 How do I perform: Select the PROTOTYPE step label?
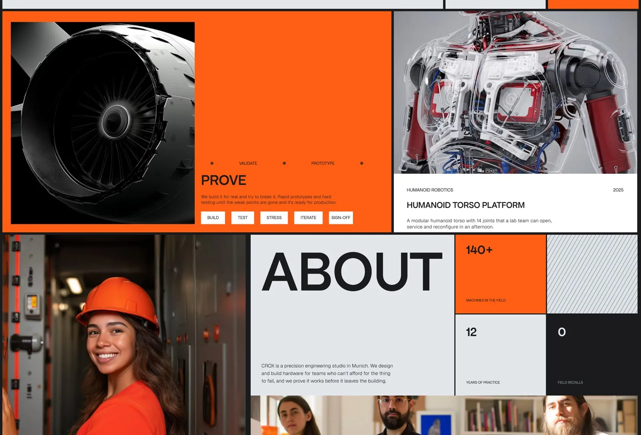pyautogui.click(x=323, y=163)
